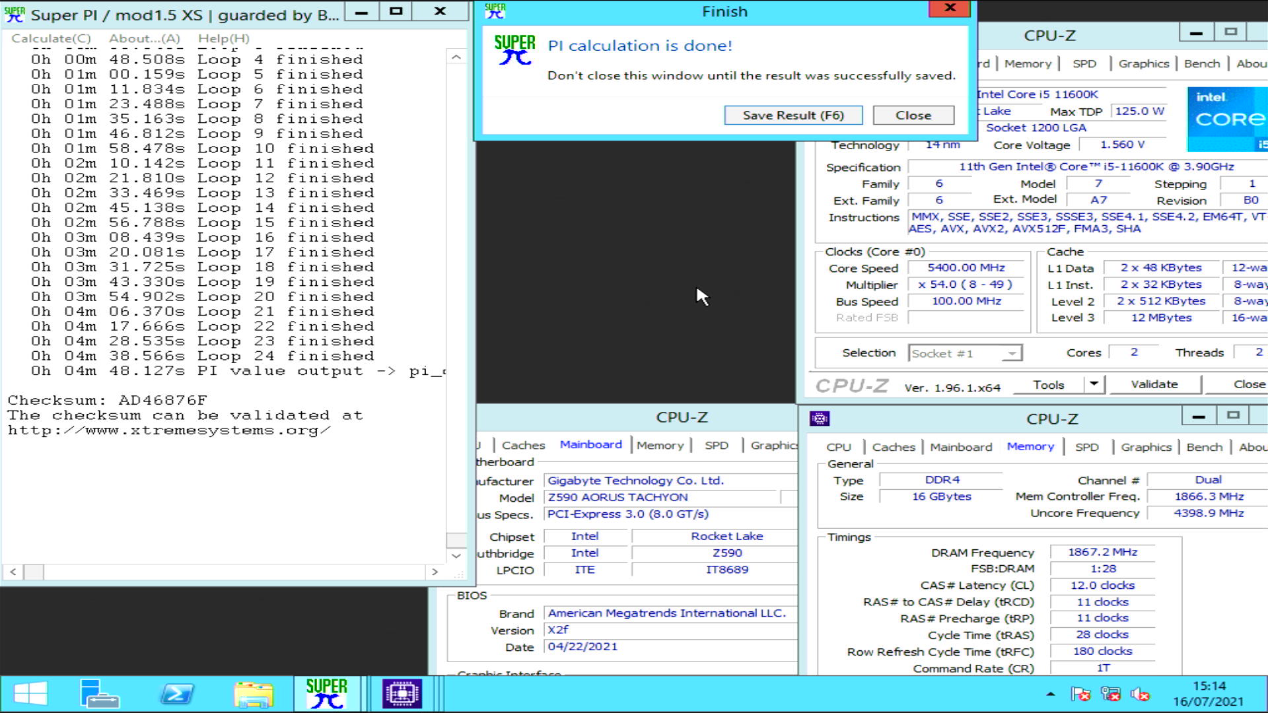1268x713 pixels.
Task: Click the Uncore Frequency 4398.9 MHz value
Action: [x=1208, y=513]
